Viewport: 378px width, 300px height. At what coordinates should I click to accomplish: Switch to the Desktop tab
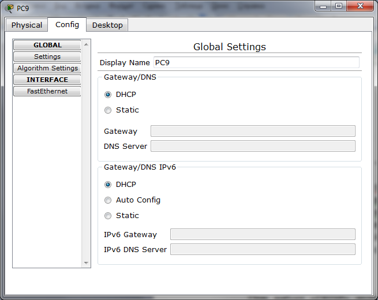[x=107, y=25]
